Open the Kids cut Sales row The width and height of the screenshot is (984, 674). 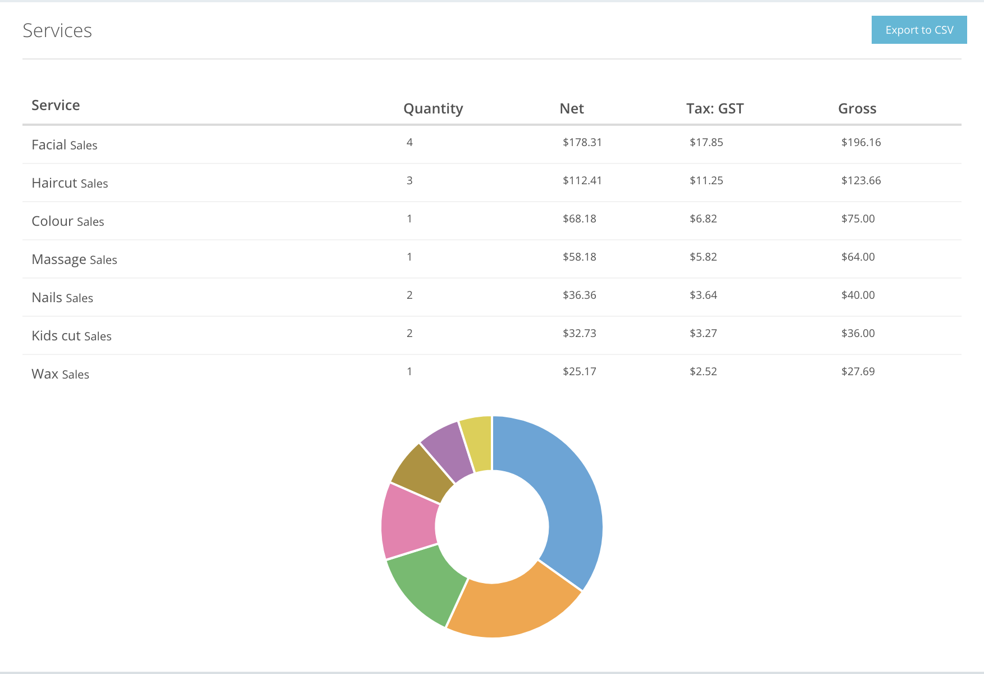71,335
